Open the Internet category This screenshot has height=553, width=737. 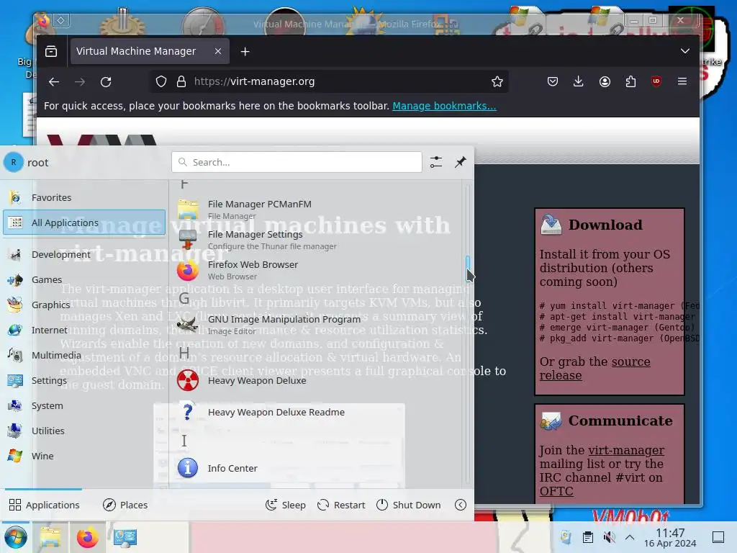click(x=84, y=330)
